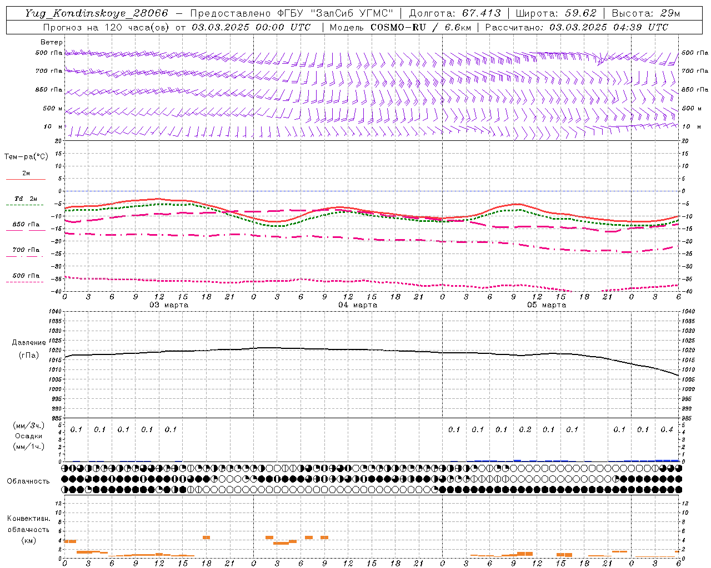Click the (гПа) unit under Давление

[x=29, y=356]
